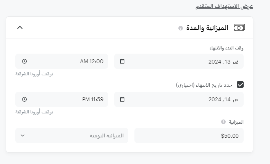
Task: Click info icon beside الميزانية label
Action: 223,122
